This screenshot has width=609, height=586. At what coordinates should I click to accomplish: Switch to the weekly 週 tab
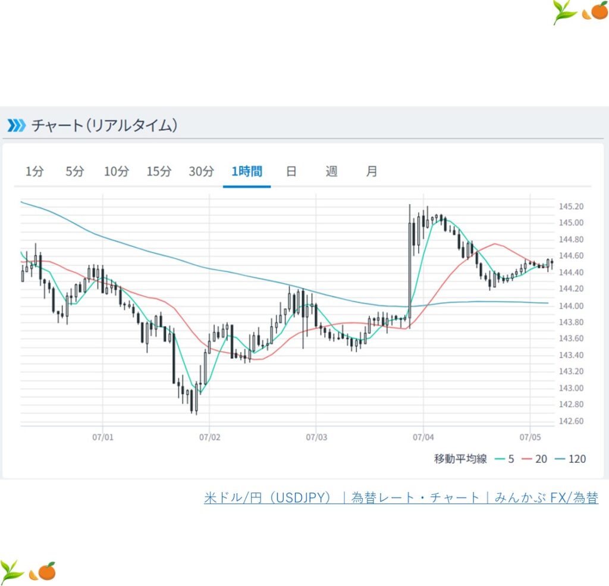coord(331,171)
